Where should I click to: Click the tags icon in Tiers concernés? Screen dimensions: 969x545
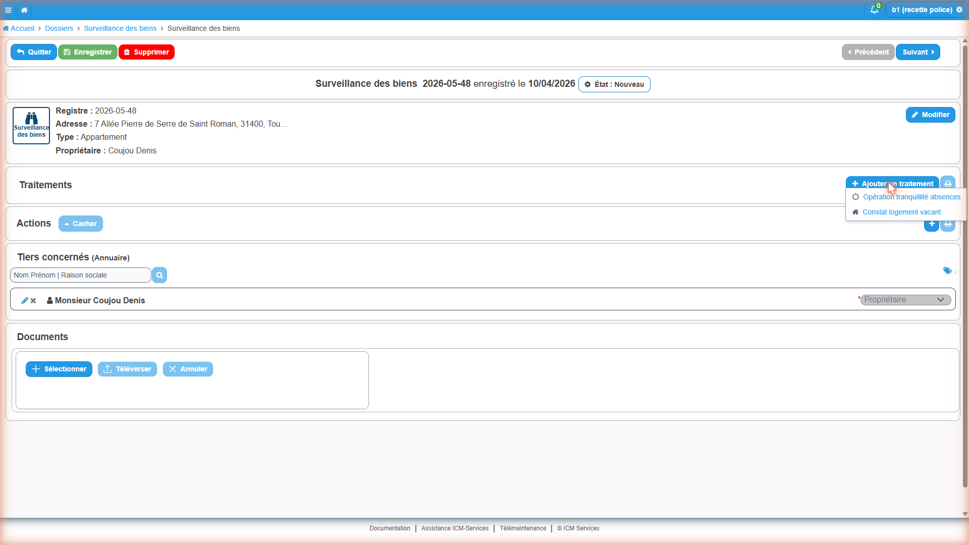tap(947, 271)
